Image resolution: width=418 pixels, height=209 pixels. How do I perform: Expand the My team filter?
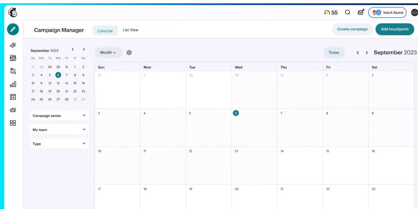(59, 130)
